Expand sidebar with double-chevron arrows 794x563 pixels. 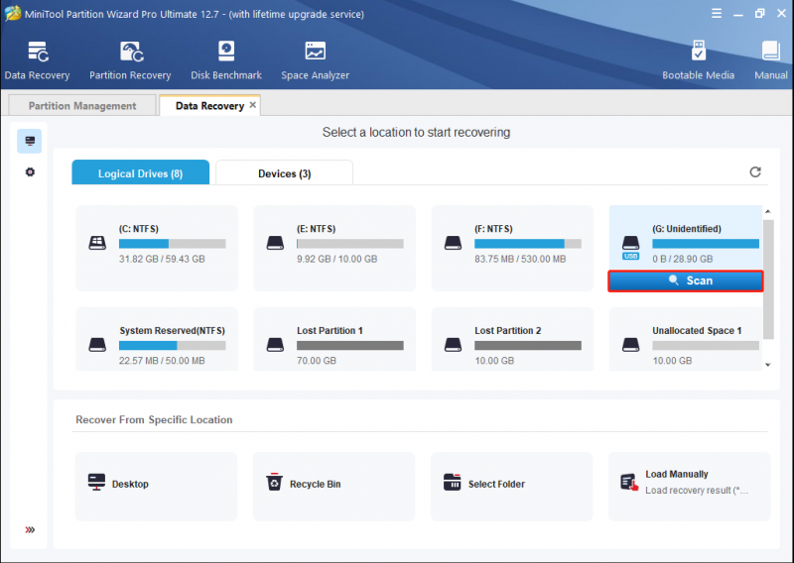click(x=30, y=529)
